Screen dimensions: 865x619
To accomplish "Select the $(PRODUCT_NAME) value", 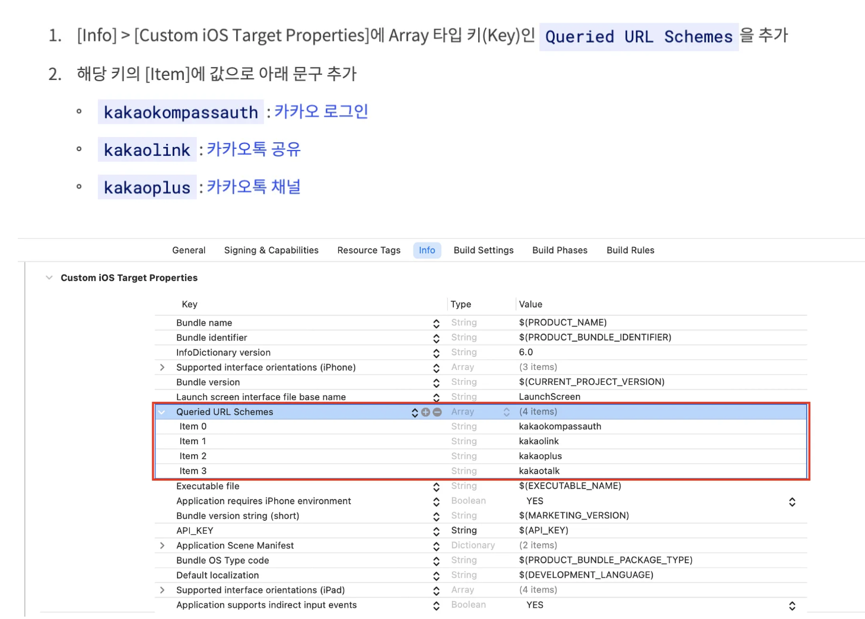I will [563, 323].
